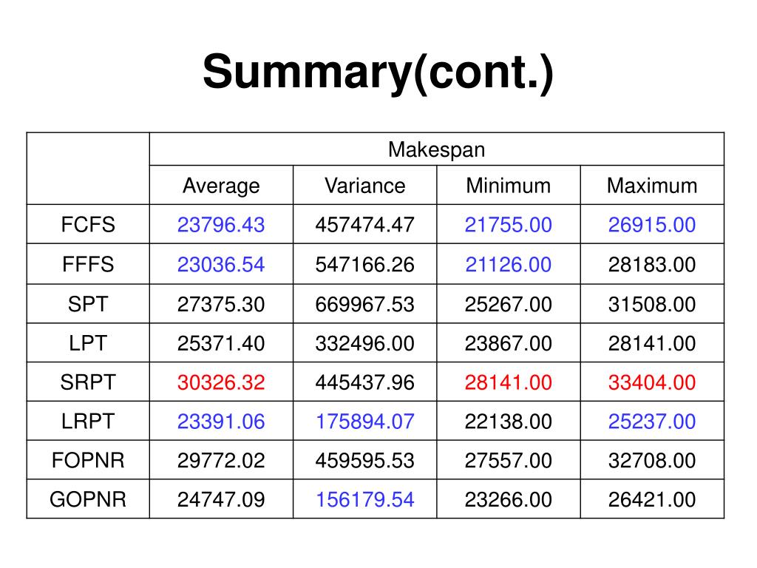Select the SPT row label
This screenshot has width=757, height=568.
click(88, 304)
